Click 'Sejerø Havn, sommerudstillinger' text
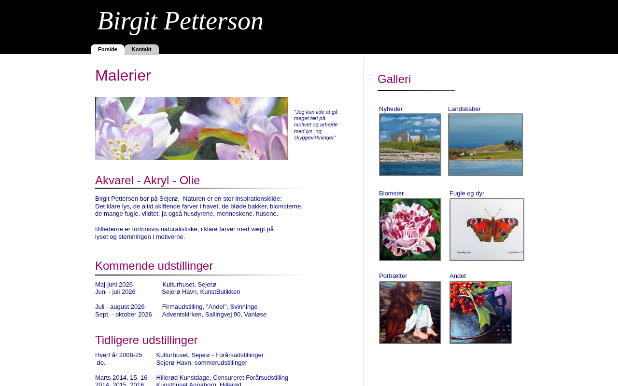 click(x=202, y=363)
